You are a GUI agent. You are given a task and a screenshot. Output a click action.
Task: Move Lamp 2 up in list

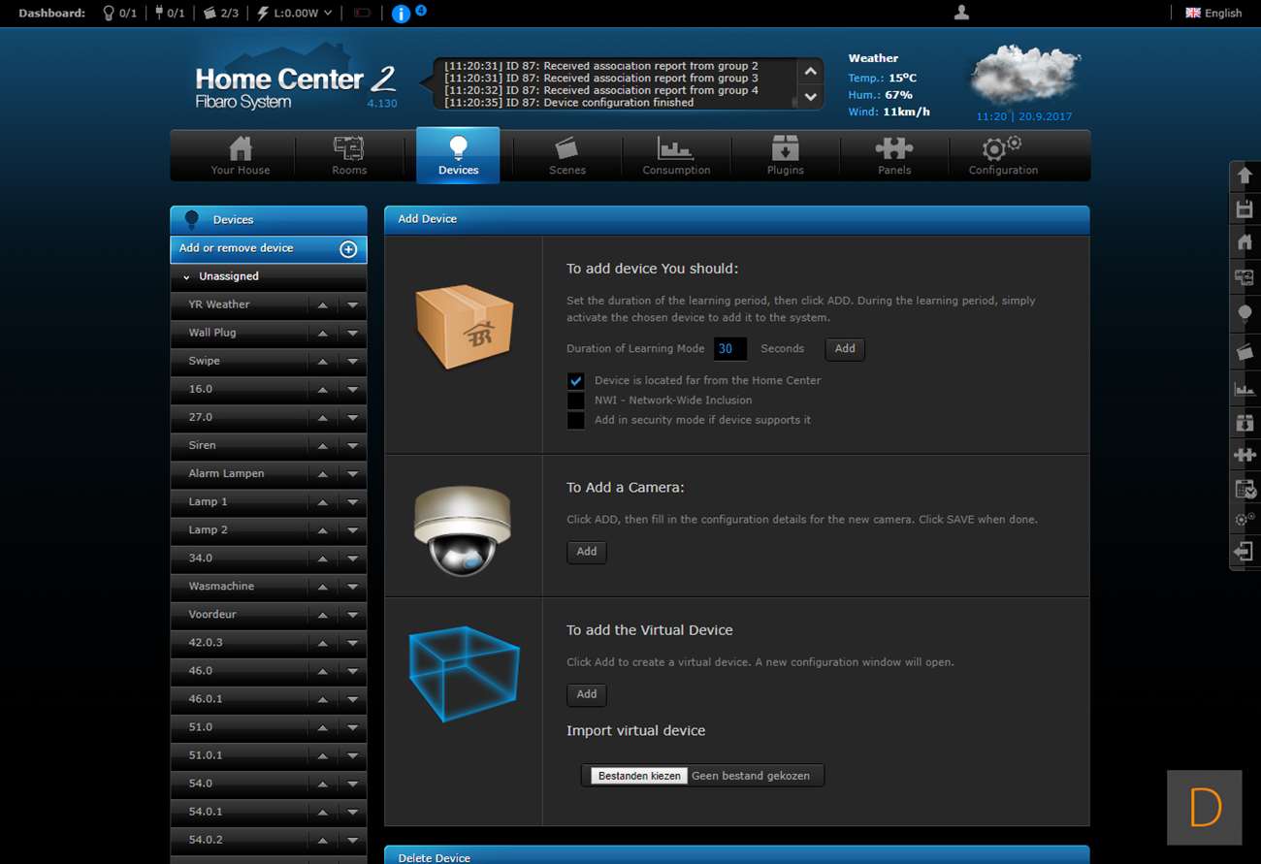click(323, 529)
